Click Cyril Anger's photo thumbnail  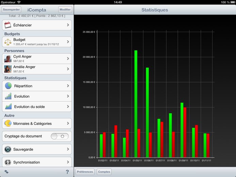(x=8, y=59)
